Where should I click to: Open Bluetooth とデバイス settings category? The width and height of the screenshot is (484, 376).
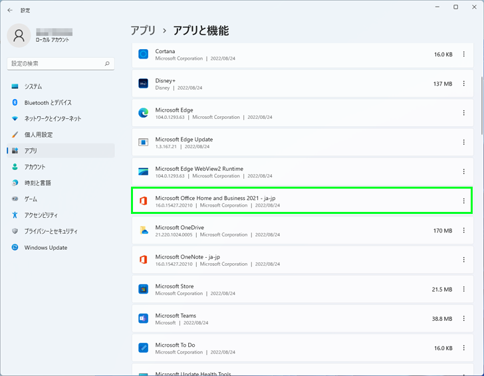[60, 102]
